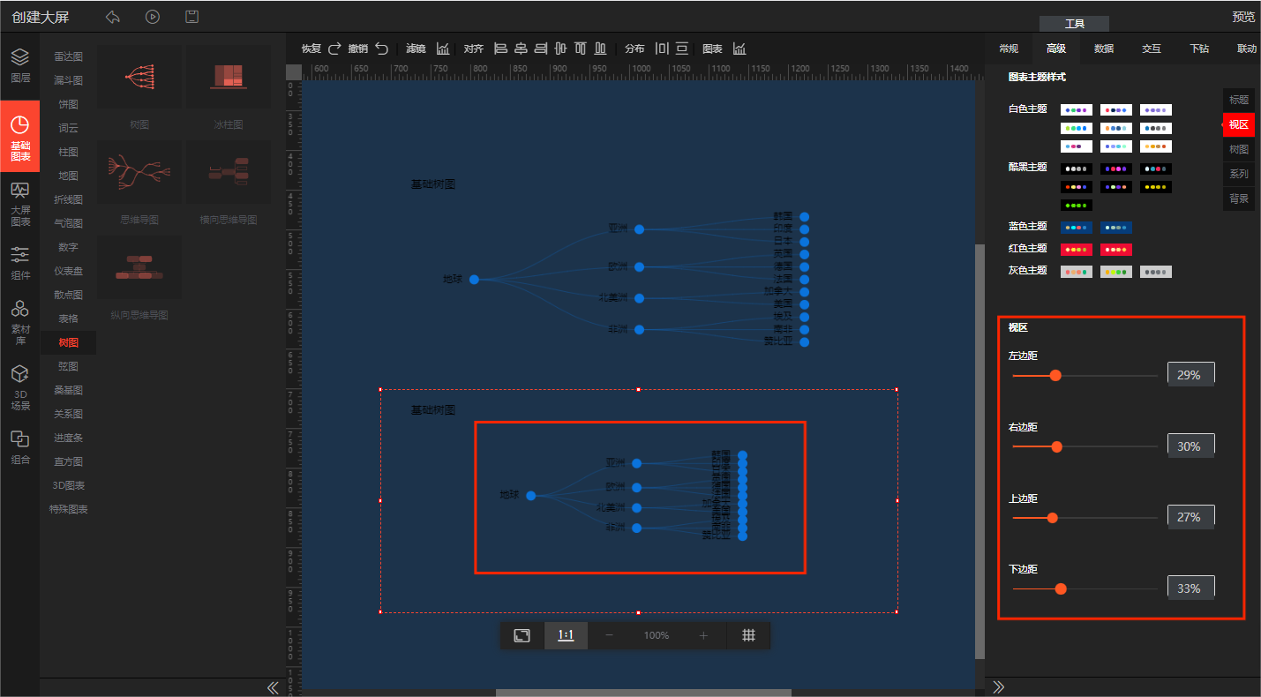Switch to the 交互 tab
The height and width of the screenshot is (697, 1261).
[x=1152, y=49]
